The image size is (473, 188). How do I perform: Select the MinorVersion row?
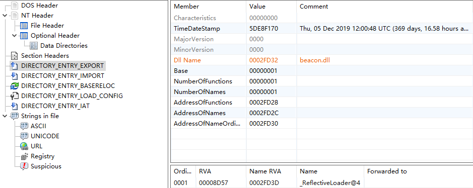322,50
